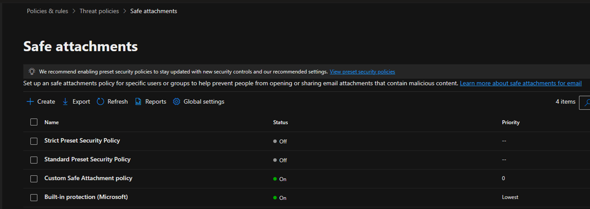This screenshot has width=590, height=209.
Task: Open the Custom Safe Attachment policy row
Action: pos(306,179)
